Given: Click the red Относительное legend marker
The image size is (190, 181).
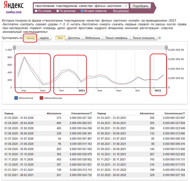Looking at the screenshot, I should [41, 98].
